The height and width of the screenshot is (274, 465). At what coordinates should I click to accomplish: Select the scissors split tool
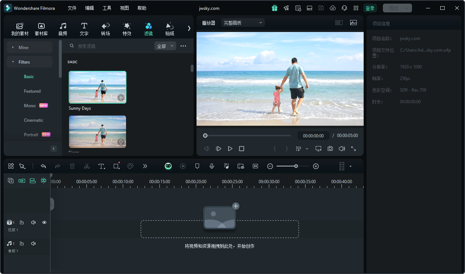(87, 166)
